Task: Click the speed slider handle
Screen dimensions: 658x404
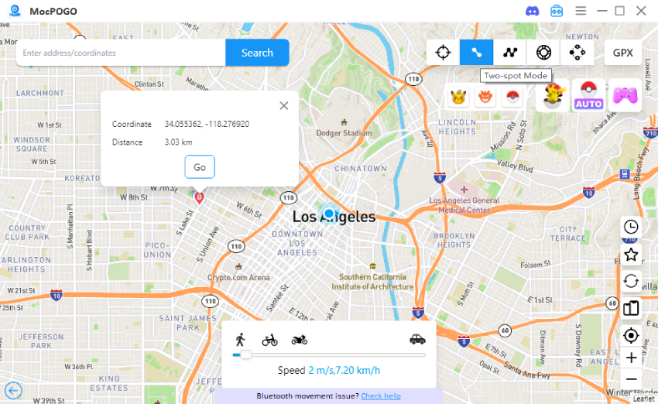Action: (x=246, y=355)
